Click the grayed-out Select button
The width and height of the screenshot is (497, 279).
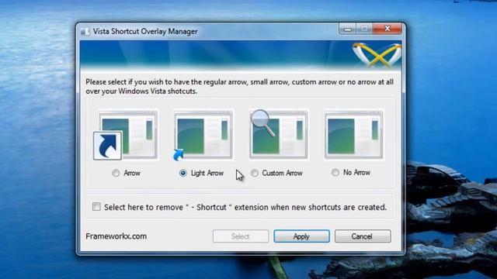[240, 236]
